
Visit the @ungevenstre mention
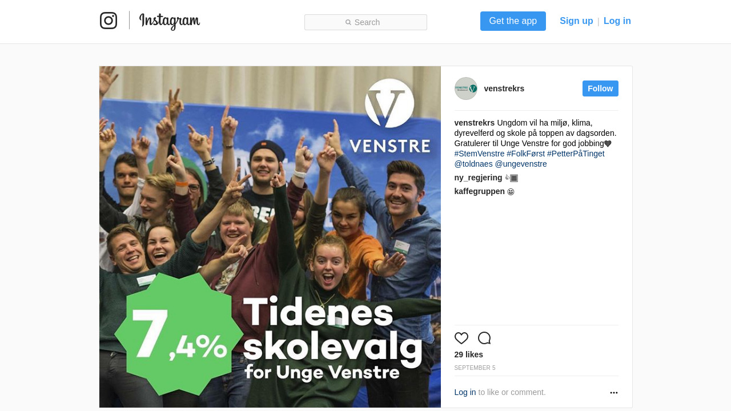tap(521, 164)
